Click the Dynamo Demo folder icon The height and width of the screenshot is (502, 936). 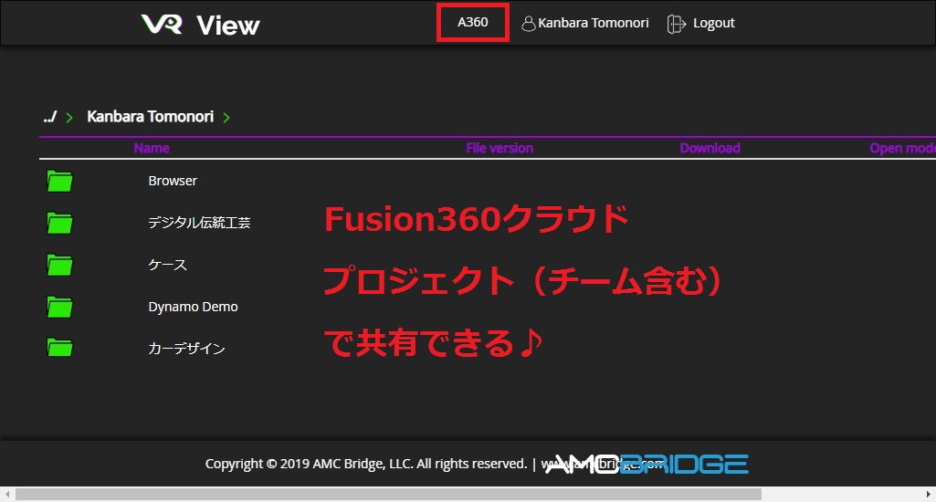(x=59, y=307)
